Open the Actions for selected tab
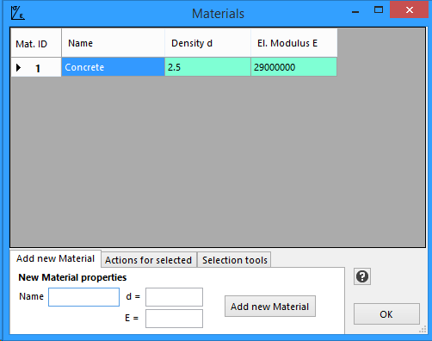This screenshot has height=341, width=432. click(x=149, y=260)
